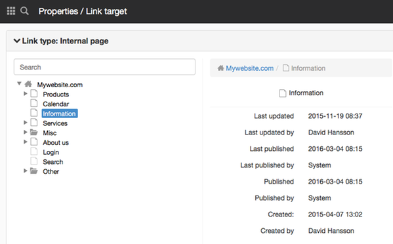
Task: Click the Search input field
Action: (104, 67)
